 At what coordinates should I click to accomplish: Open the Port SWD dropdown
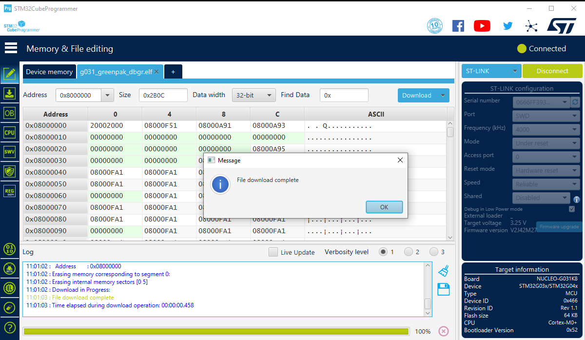(546, 116)
